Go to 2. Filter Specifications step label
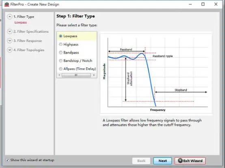The image size is (225, 168). point(31,32)
